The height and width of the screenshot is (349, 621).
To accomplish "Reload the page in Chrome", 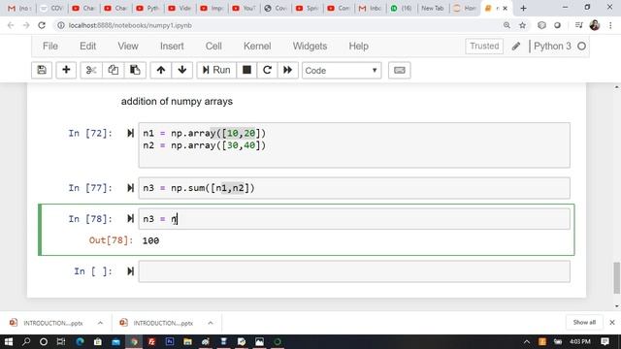I will coord(42,25).
